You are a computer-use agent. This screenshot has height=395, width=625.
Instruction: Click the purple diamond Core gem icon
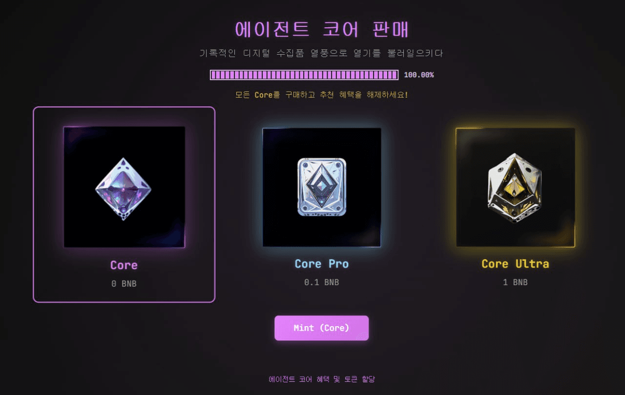click(x=124, y=189)
